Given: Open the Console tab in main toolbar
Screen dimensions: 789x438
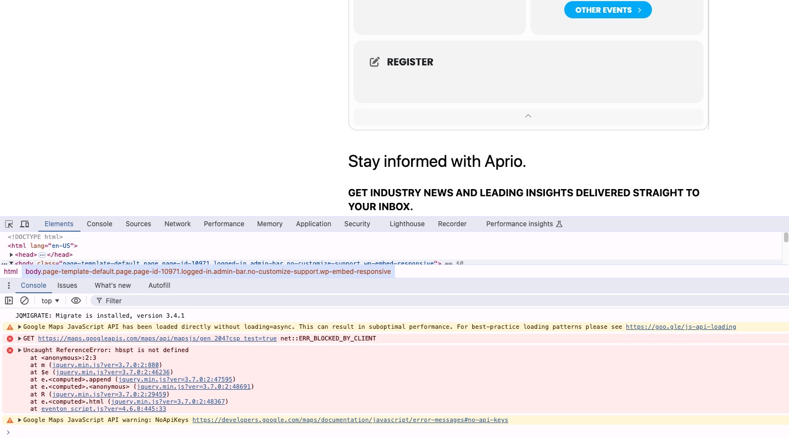Looking at the screenshot, I should [x=99, y=224].
